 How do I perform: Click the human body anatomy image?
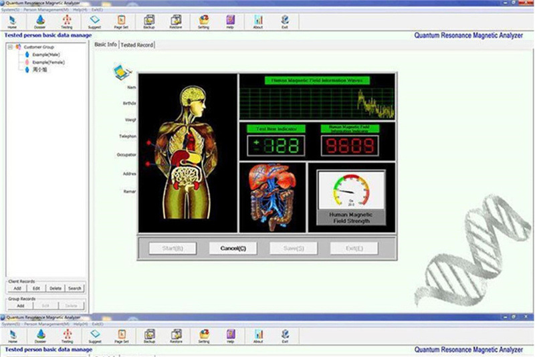point(188,152)
